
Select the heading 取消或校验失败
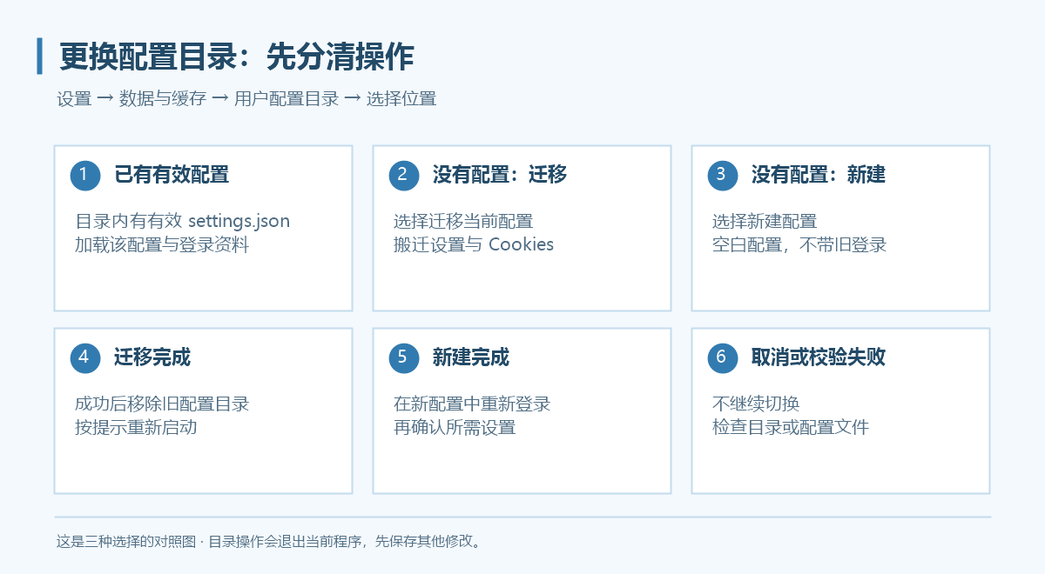(x=819, y=357)
